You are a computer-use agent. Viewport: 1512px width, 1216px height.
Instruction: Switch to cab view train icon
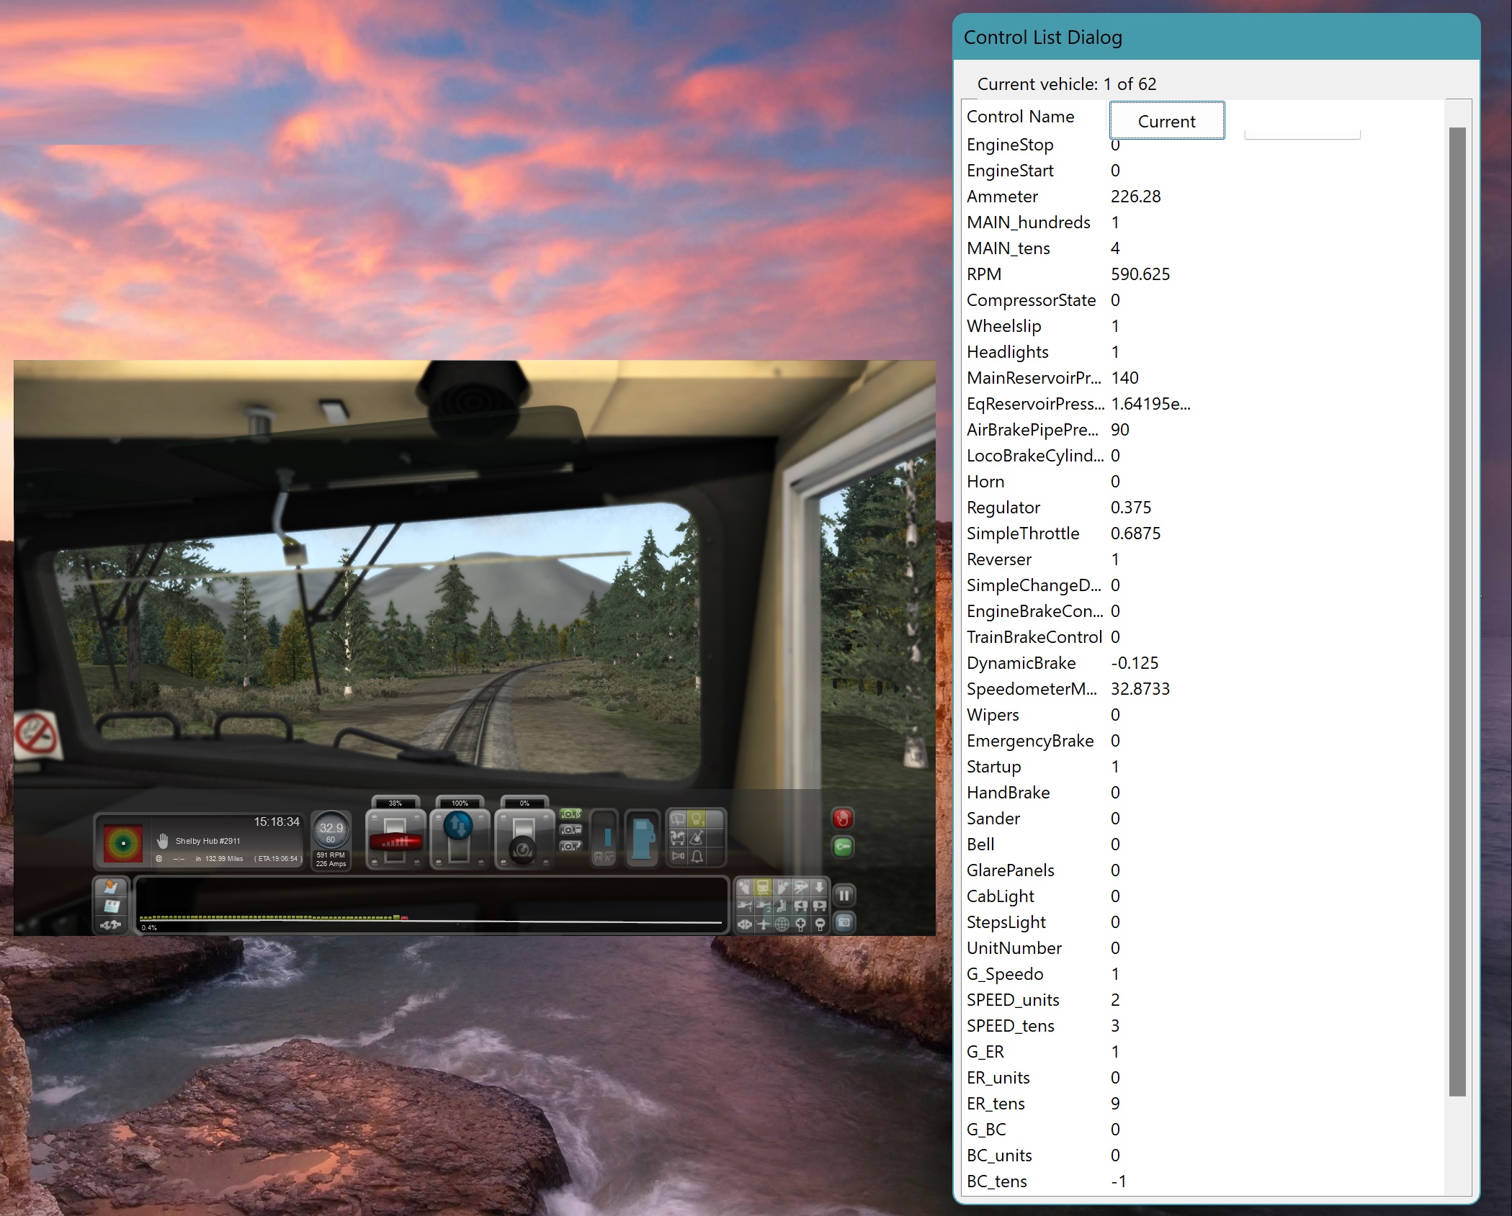[763, 888]
